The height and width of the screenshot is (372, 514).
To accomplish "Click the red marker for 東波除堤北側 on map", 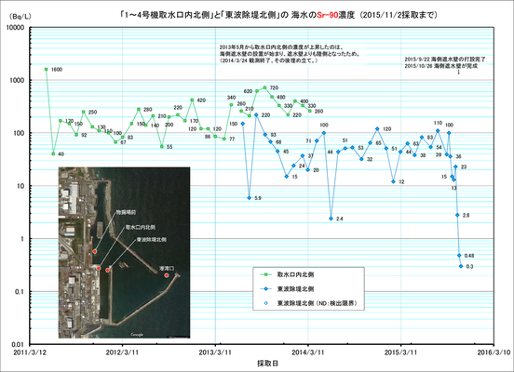I will coord(107,270).
